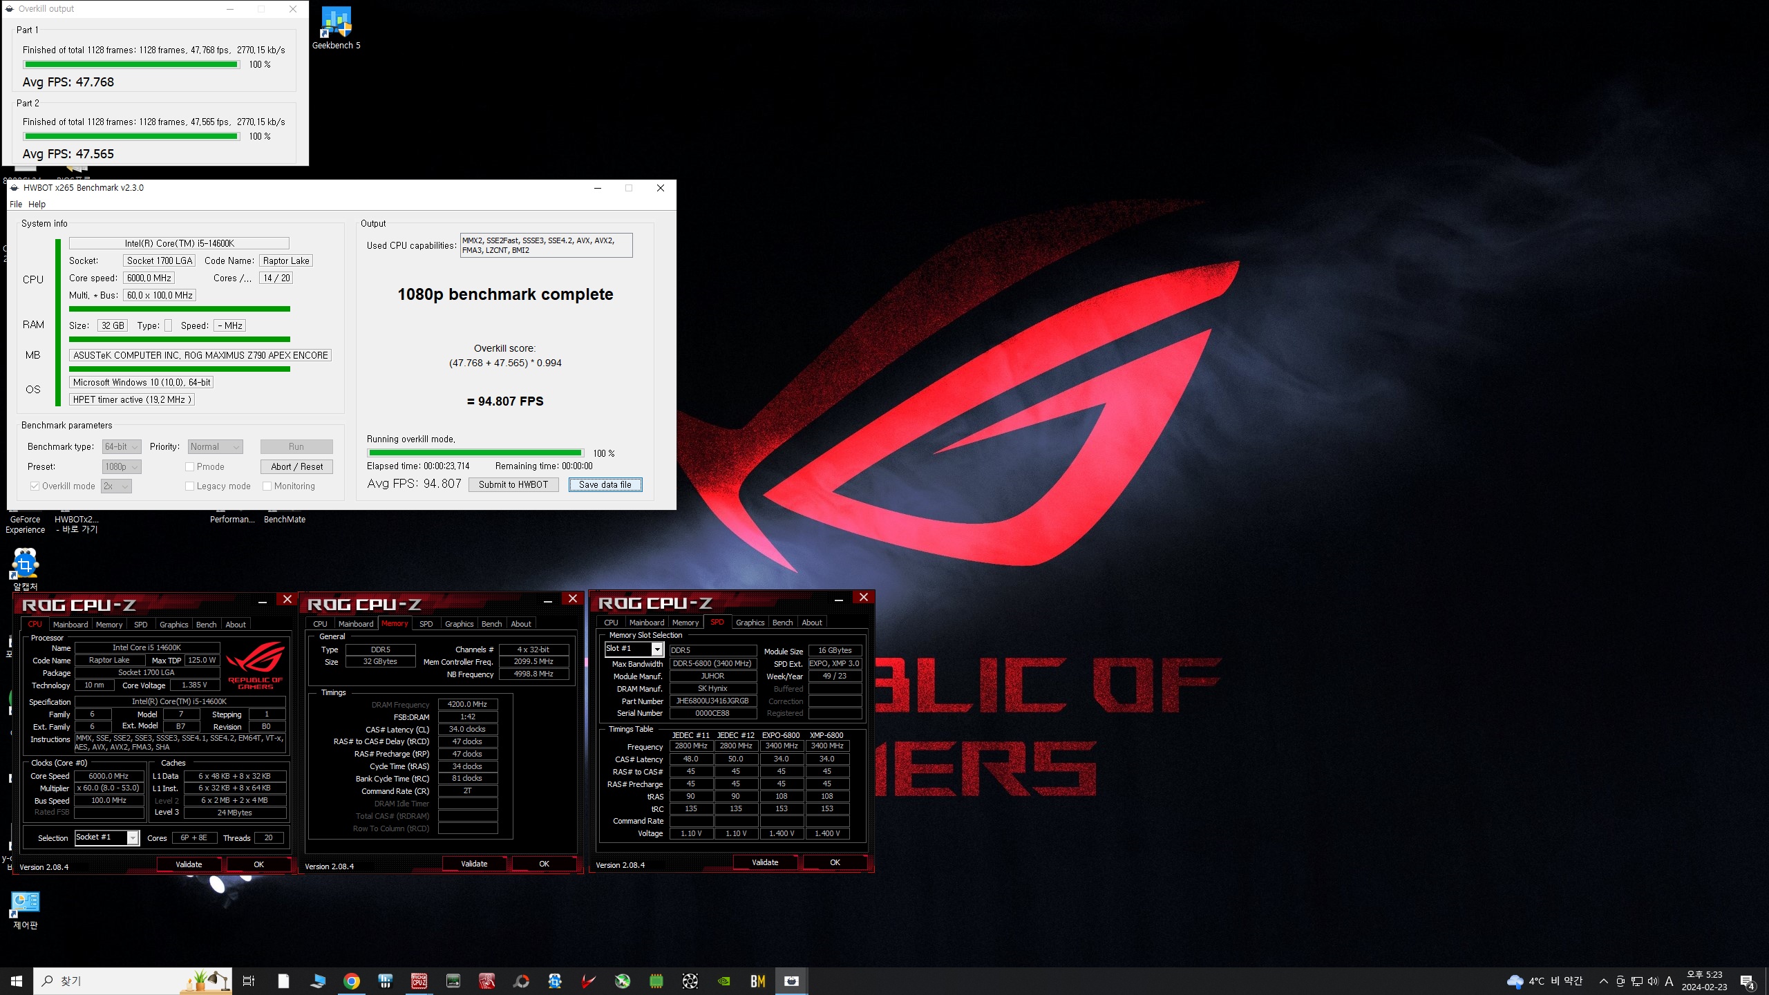Open the This PC computer icon on taskbar

click(318, 981)
